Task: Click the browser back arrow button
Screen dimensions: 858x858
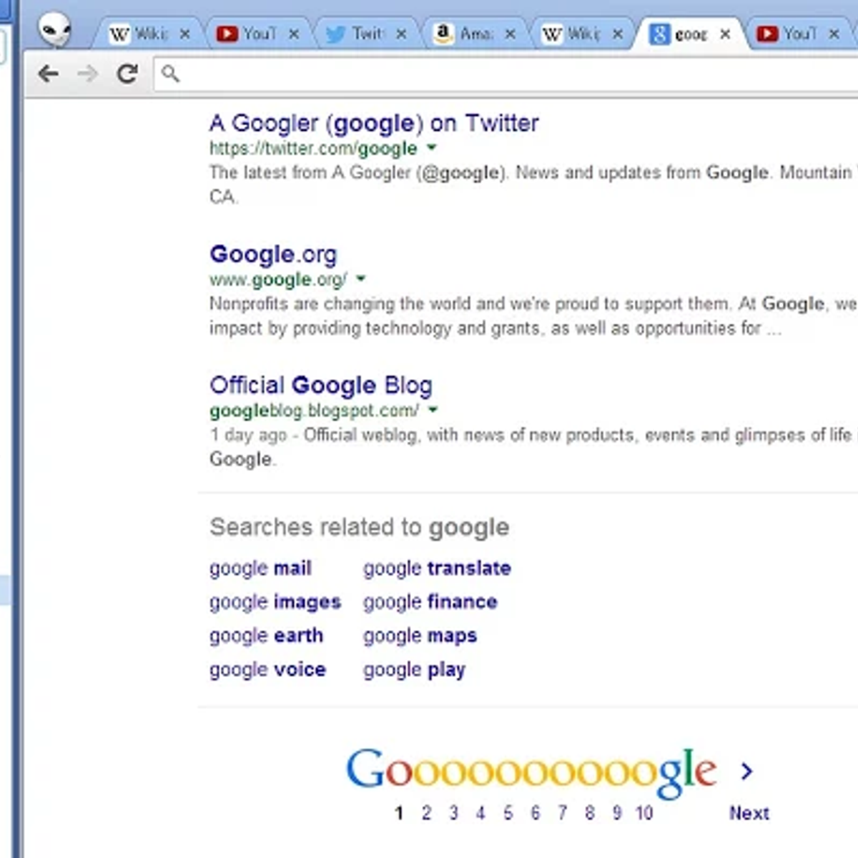Action: pyautogui.click(x=48, y=74)
